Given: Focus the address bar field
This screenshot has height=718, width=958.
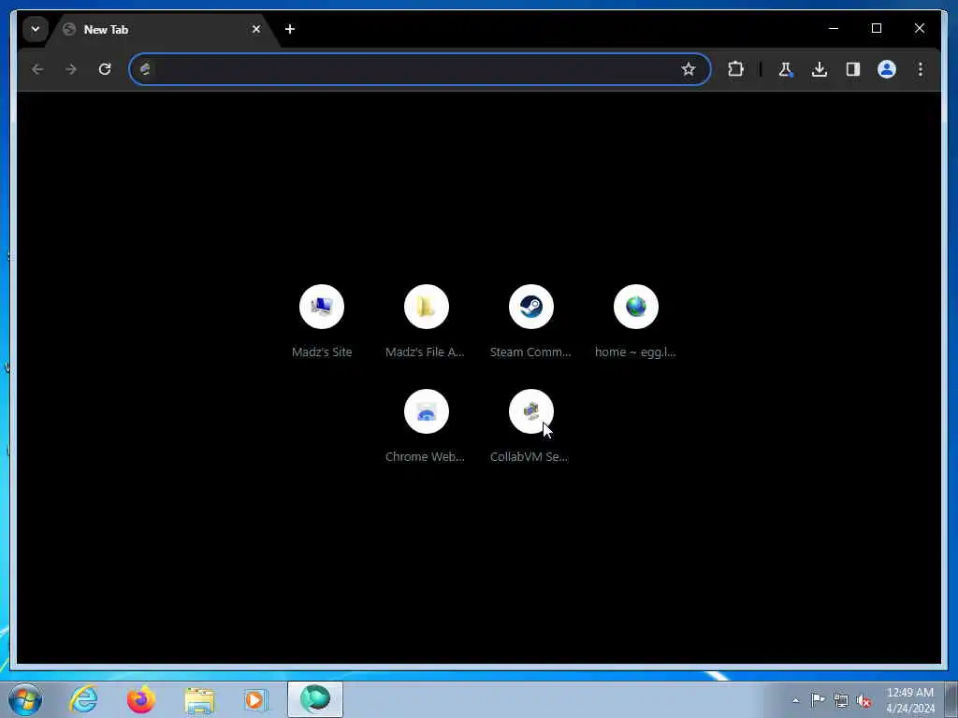Looking at the screenshot, I should (420, 69).
